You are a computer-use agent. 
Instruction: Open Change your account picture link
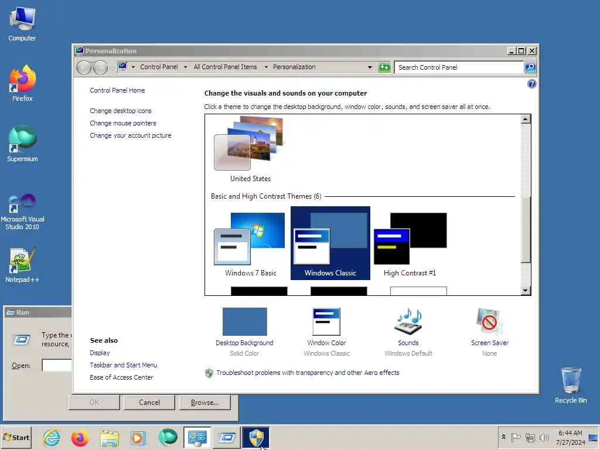(x=131, y=135)
